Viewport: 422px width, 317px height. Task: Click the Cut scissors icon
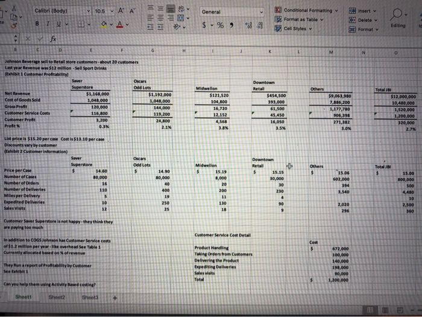(13, 9)
